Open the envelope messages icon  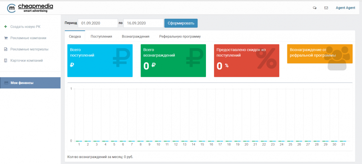pos(326,8)
